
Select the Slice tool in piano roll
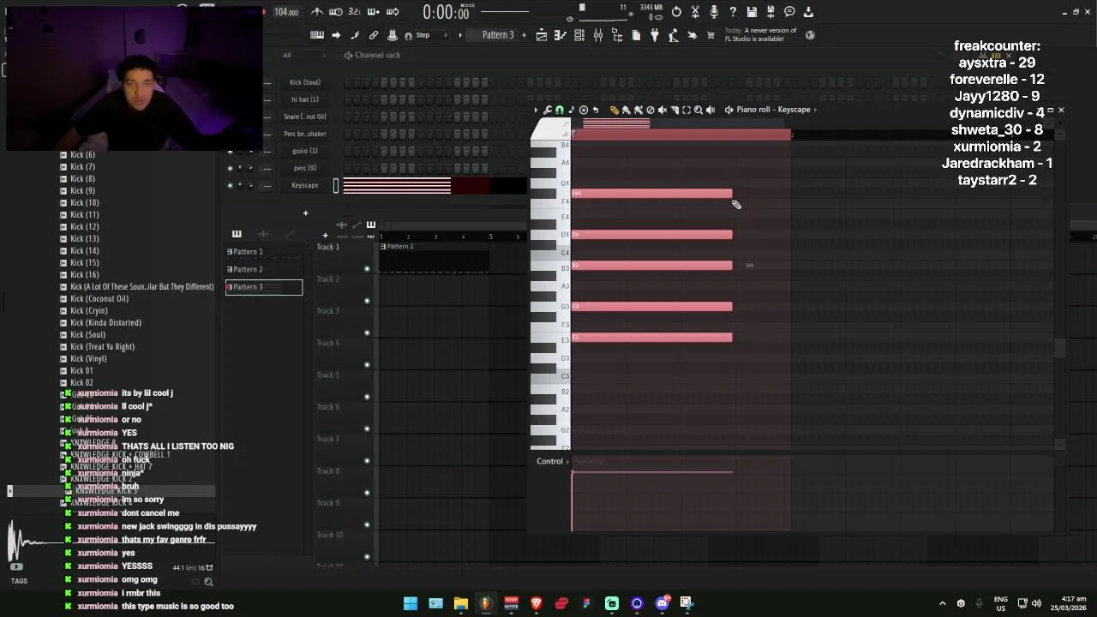(674, 110)
